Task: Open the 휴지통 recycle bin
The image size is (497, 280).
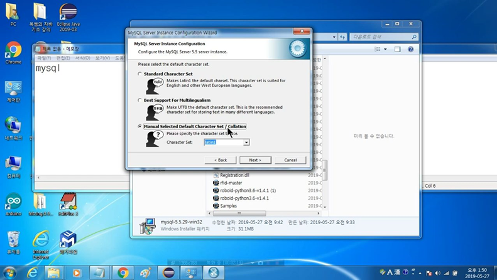Action: point(13,242)
